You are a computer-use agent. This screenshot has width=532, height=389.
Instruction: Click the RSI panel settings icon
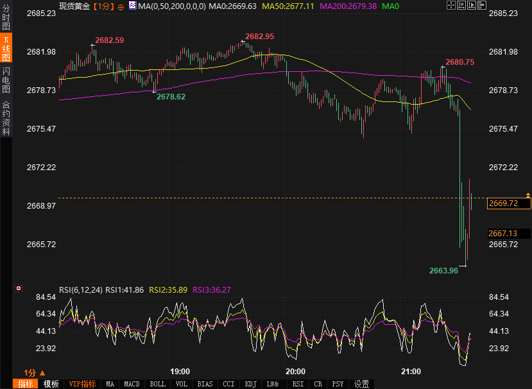pos(19,289)
